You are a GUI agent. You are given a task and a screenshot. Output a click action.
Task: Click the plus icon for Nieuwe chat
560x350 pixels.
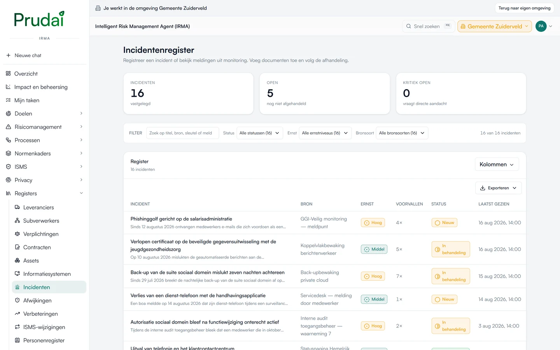pyautogui.click(x=8, y=55)
